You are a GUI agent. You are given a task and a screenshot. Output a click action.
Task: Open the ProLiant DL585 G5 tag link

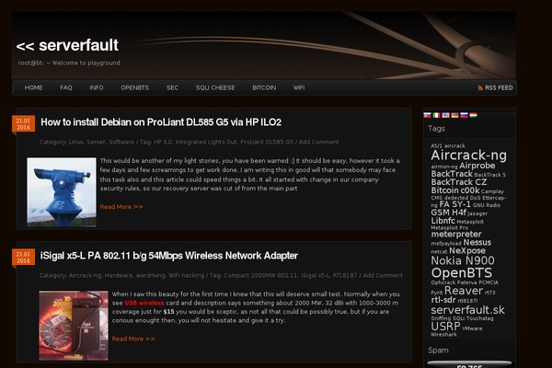tap(267, 142)
